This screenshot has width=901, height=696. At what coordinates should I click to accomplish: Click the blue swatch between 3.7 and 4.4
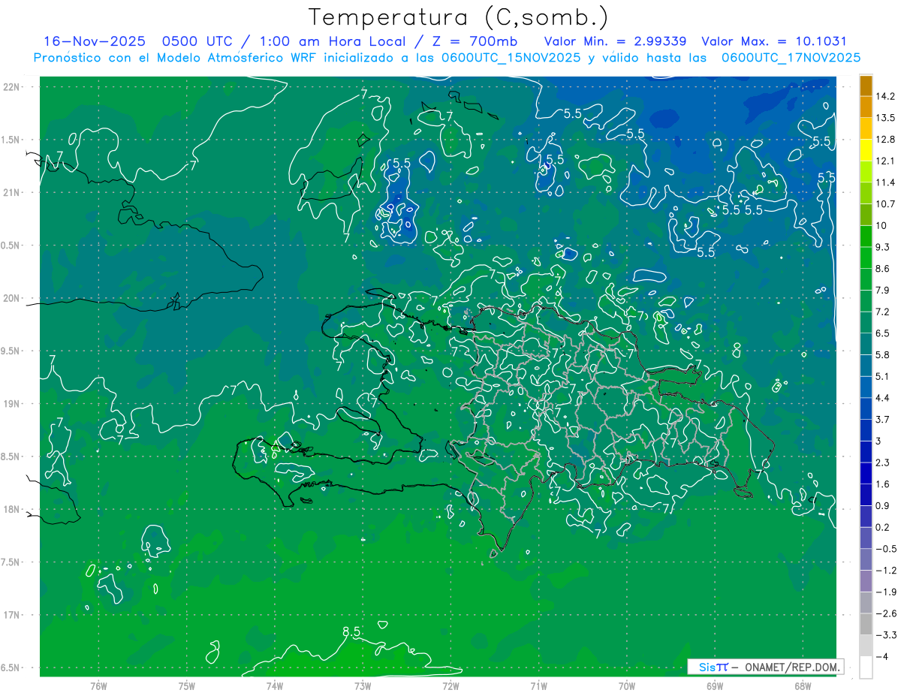[866, 408]
